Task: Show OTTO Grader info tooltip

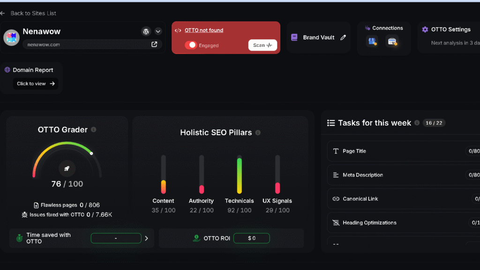Action: click(x=94, y=129)
